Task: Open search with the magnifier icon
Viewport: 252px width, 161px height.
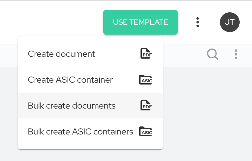Action: (x=212, y=54)
